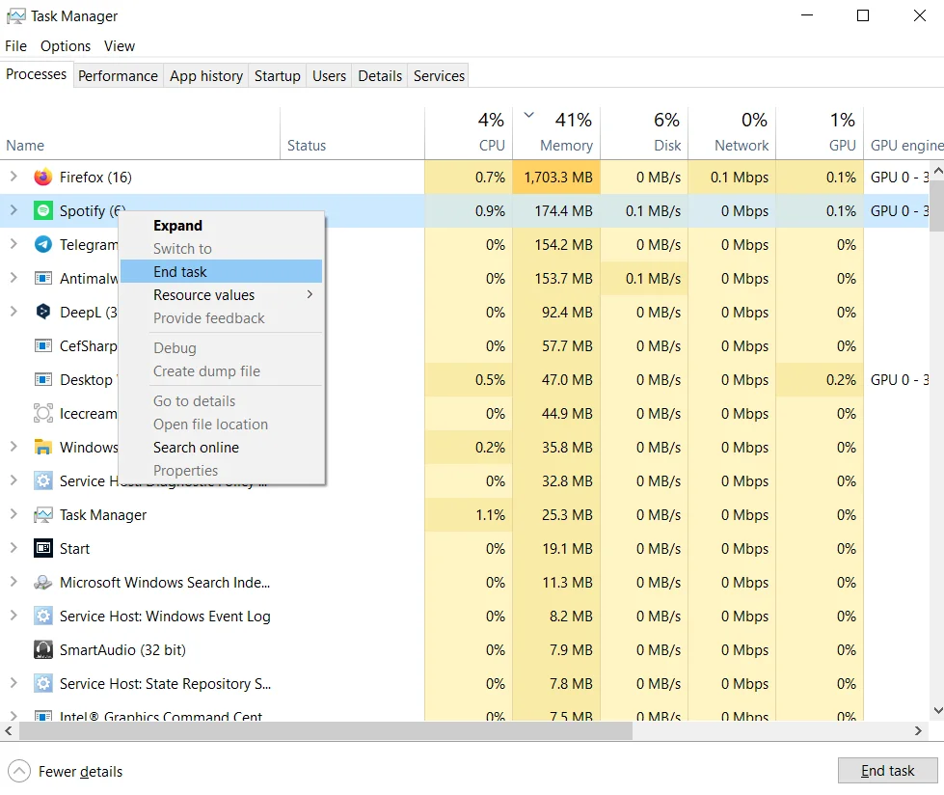944x795 pixels.
Task: Click the vertical scrollbar down arrow
Action: coord(937,711)
